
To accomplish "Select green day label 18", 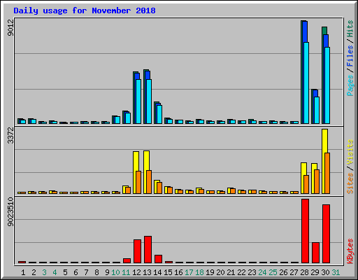I will pos(199,272).
